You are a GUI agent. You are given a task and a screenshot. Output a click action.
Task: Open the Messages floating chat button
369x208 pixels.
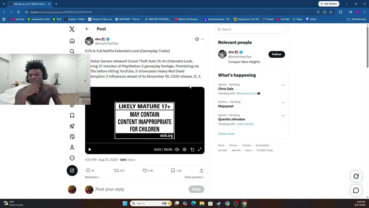coord(356,190)
